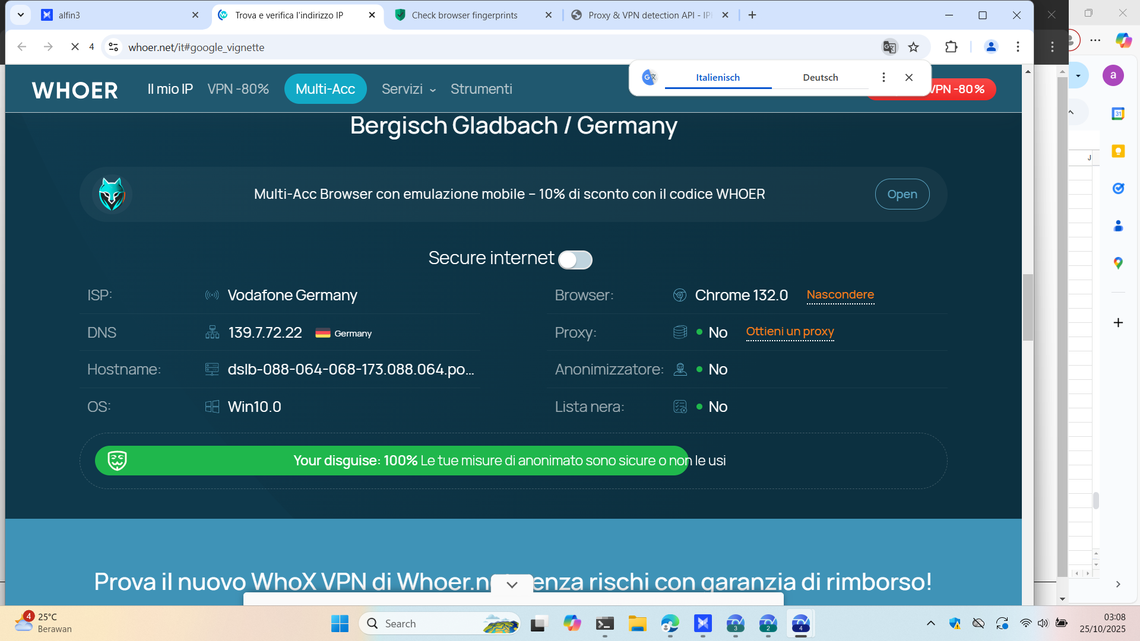Open Google Calendar in the background window's side panel
Viewport: 1140px width, 641px height.
[x=1118, y=113]
